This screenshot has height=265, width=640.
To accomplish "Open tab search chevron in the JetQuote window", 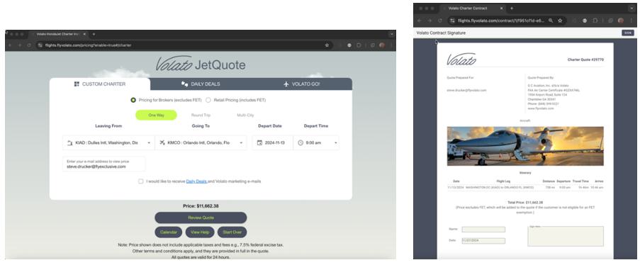I will [391, 34].
